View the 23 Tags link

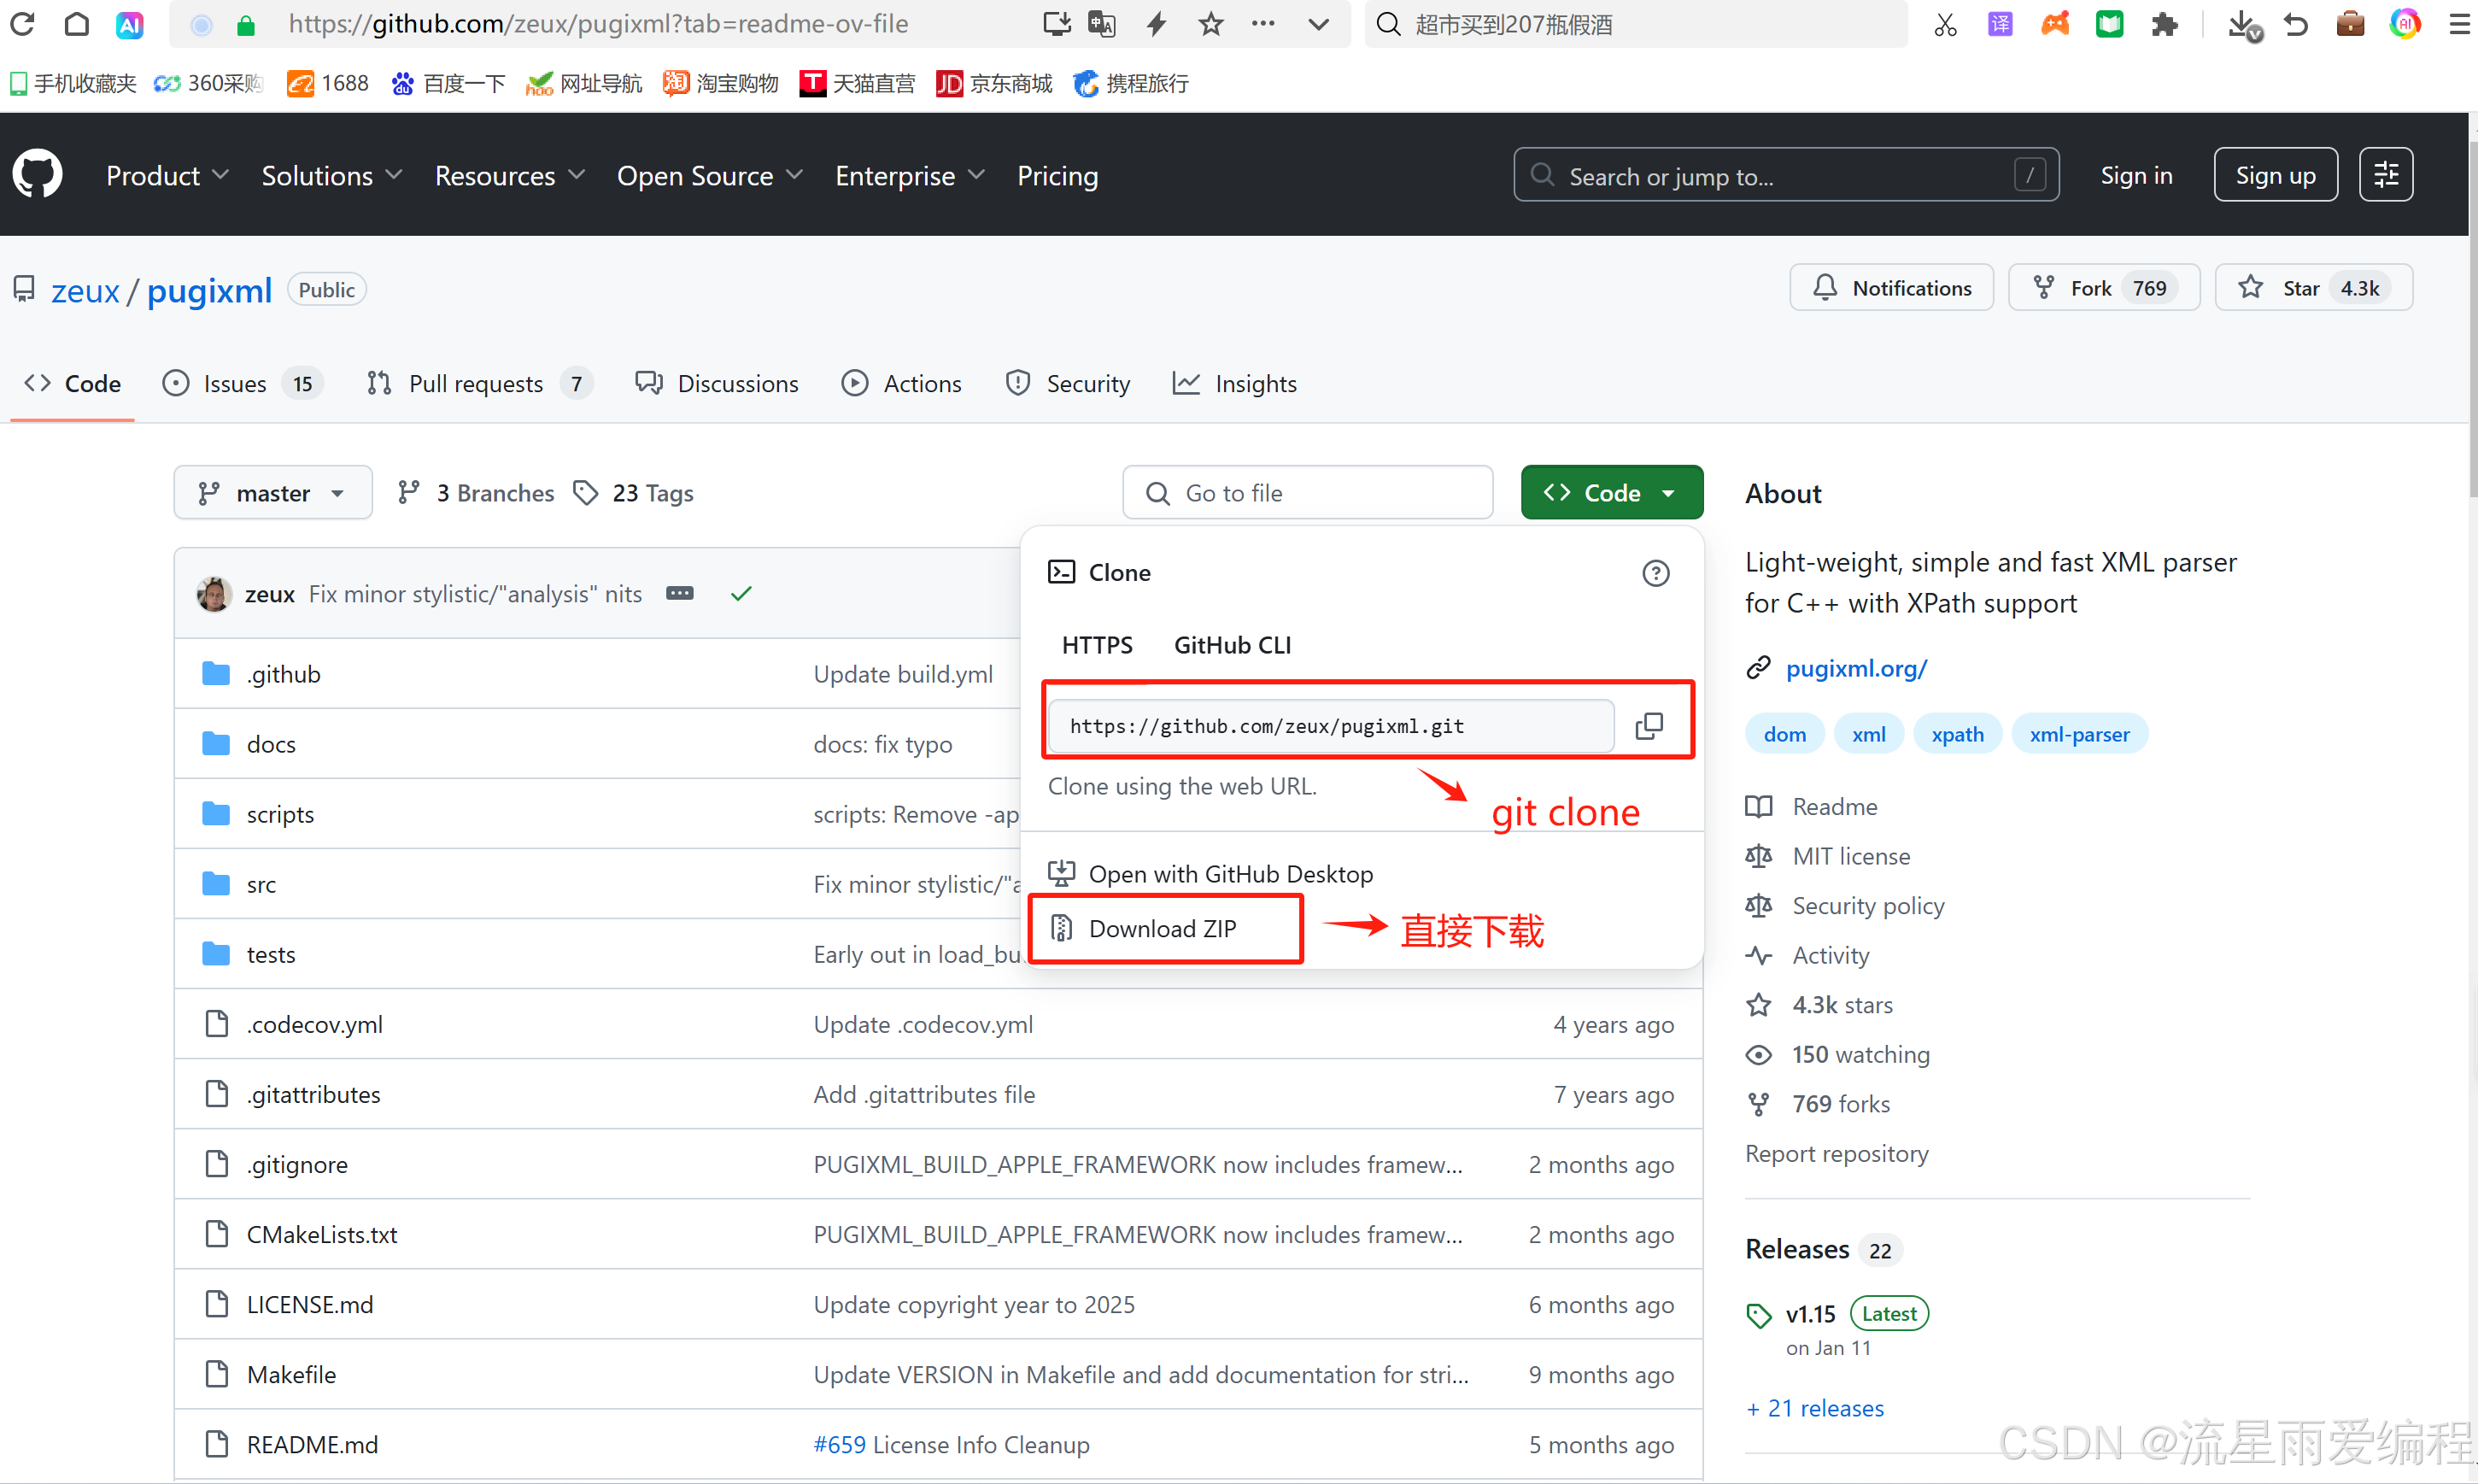[634, 493]
